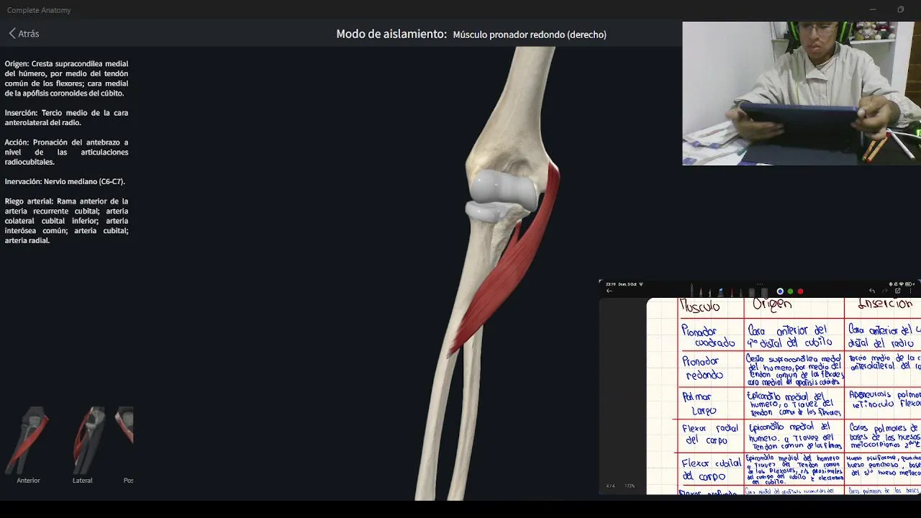
Task: Restore down the Complete Anatomy window
Action: [x=900, y=9]
